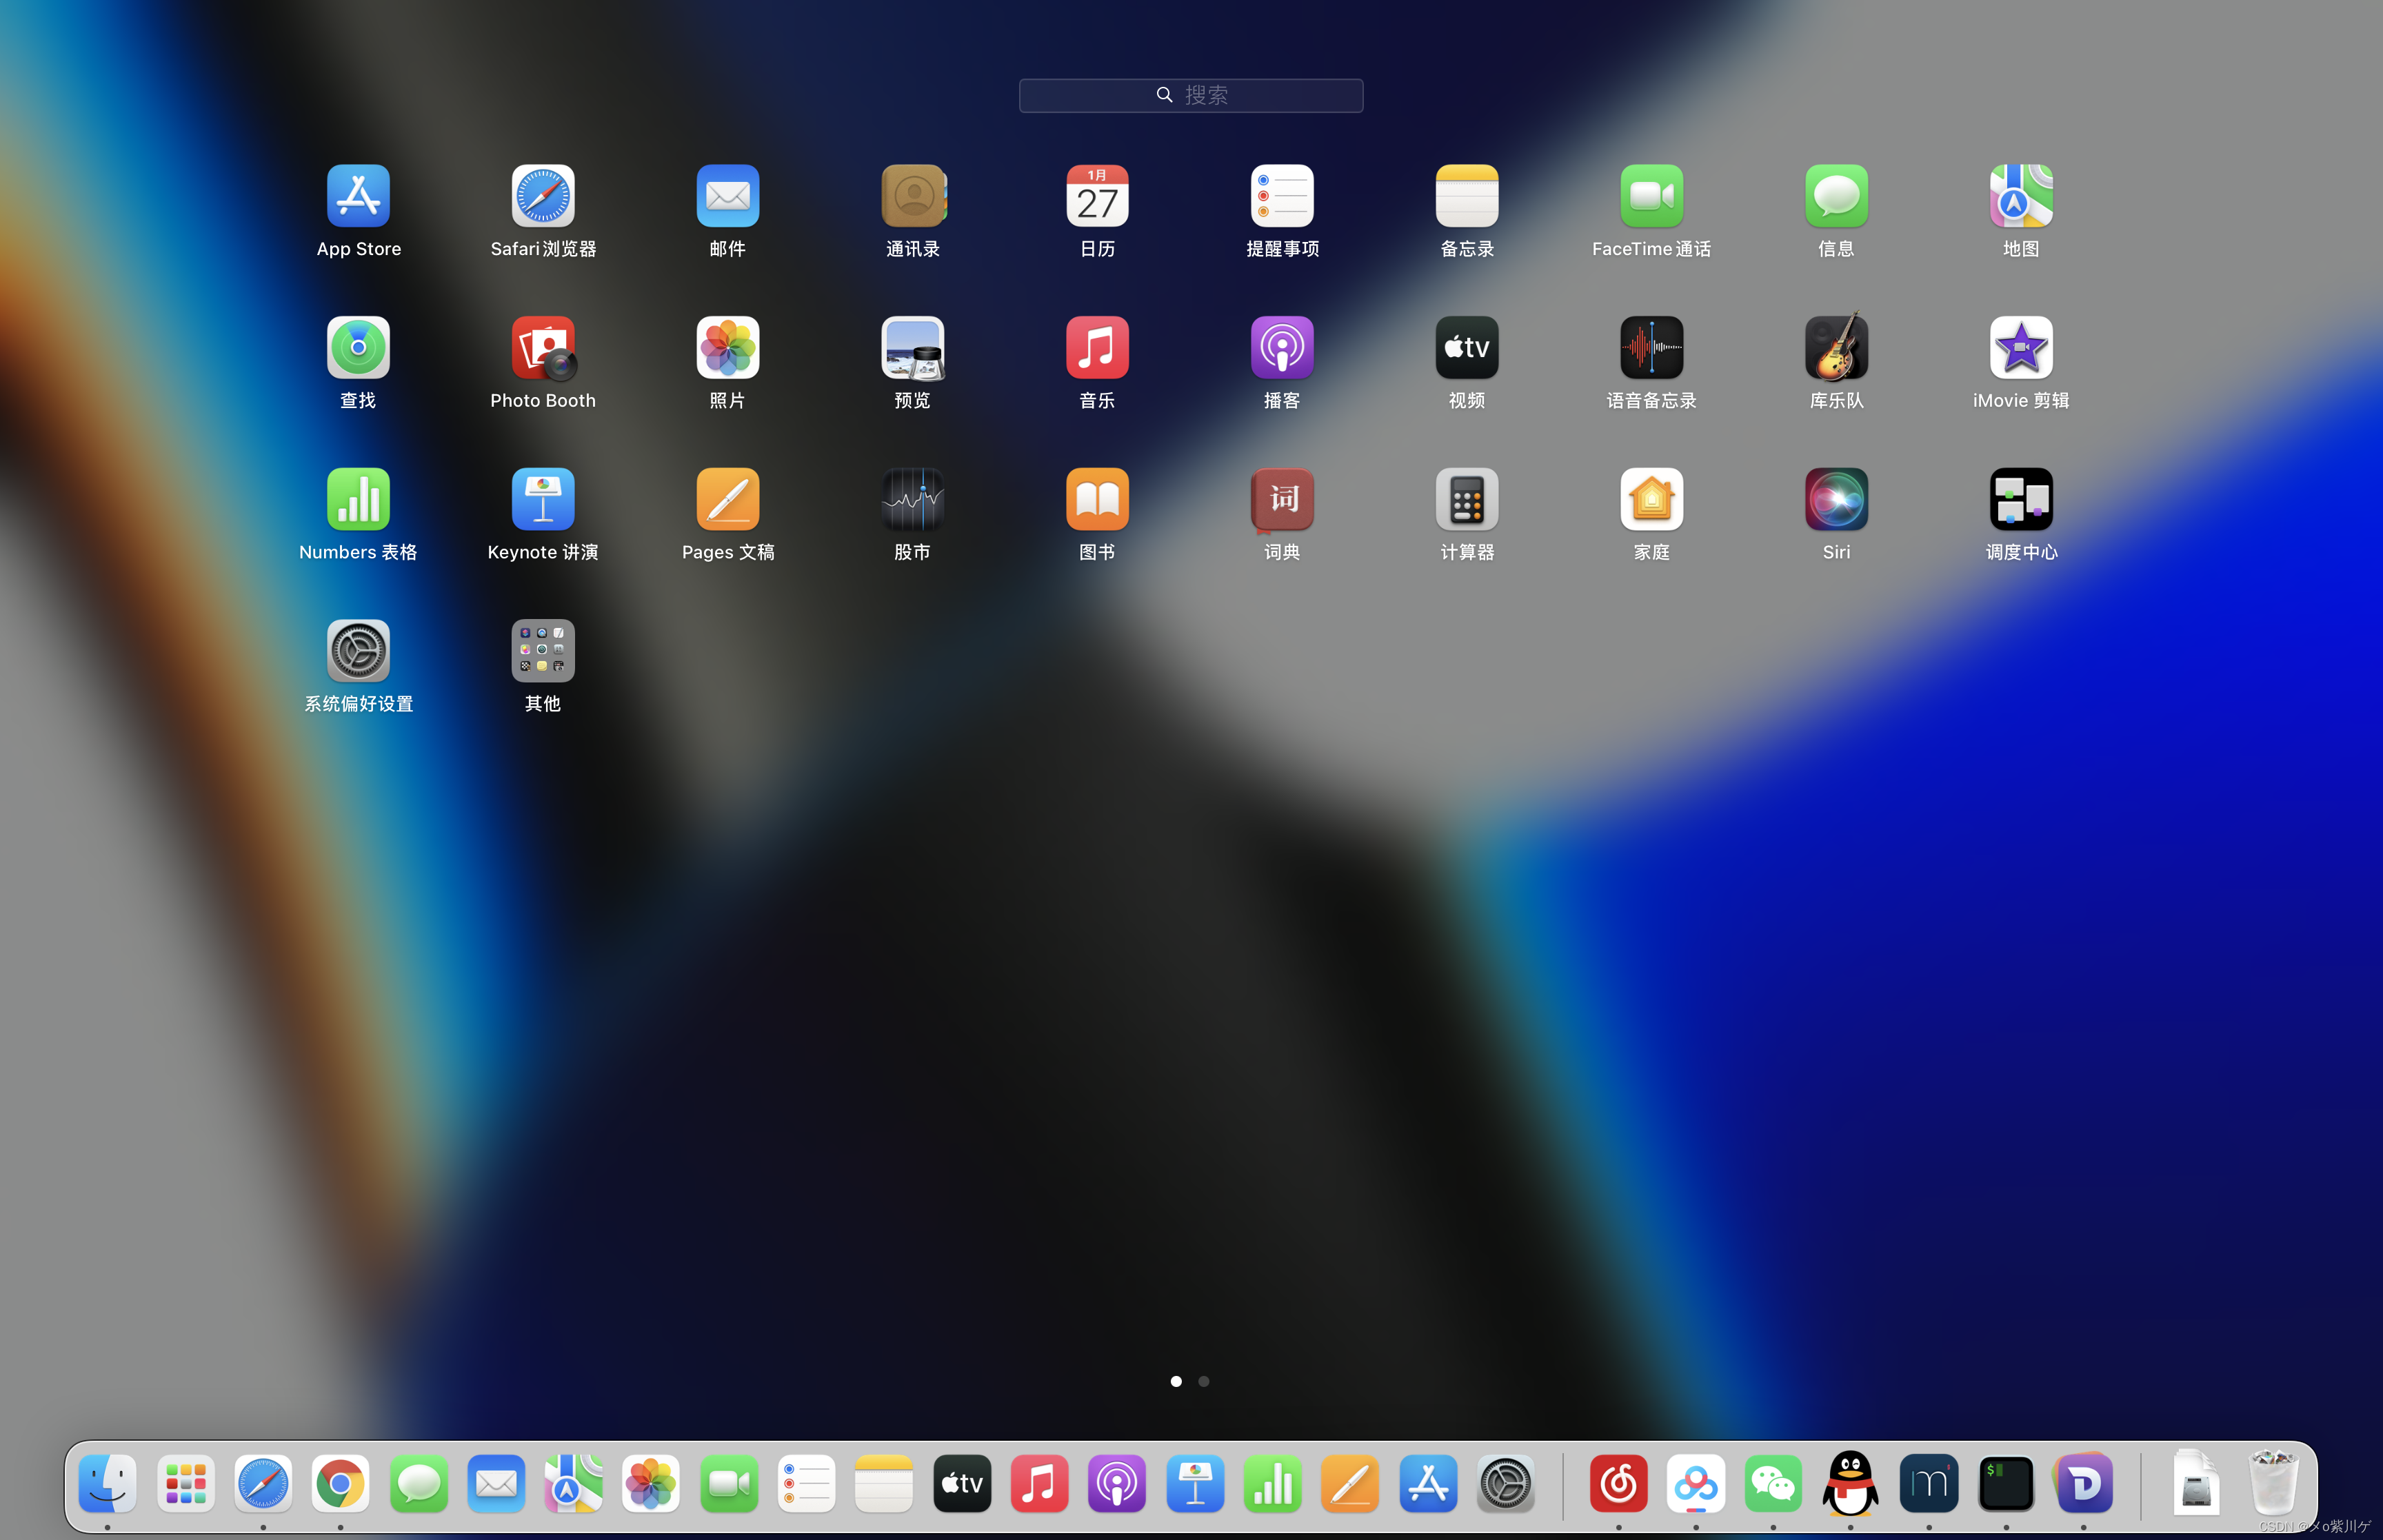Open the Photo Booth app
Screen dimensions: 2383x1540
pyautogui.click(x=543, y=348)
